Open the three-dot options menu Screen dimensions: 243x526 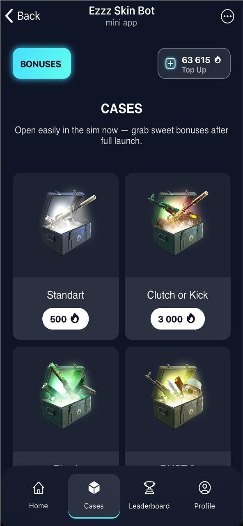(x=227, y=16)
